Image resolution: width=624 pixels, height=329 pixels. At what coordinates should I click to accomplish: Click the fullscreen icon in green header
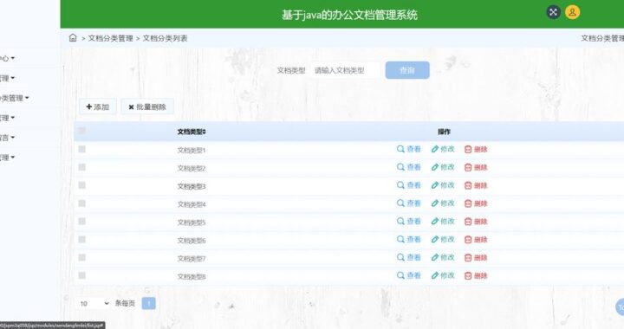(x=553, y=12)
